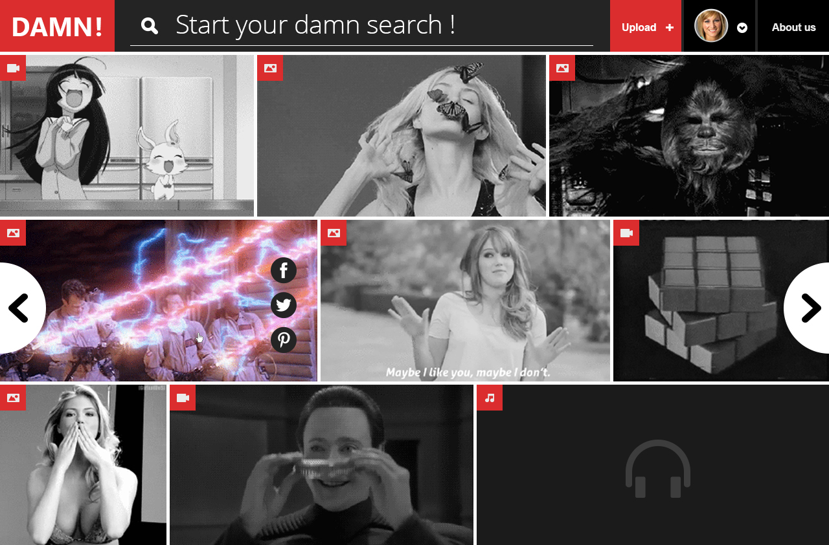Open the headphones audio tile
The width and height of the screenshot is (829, 545).
click(653, 465)
